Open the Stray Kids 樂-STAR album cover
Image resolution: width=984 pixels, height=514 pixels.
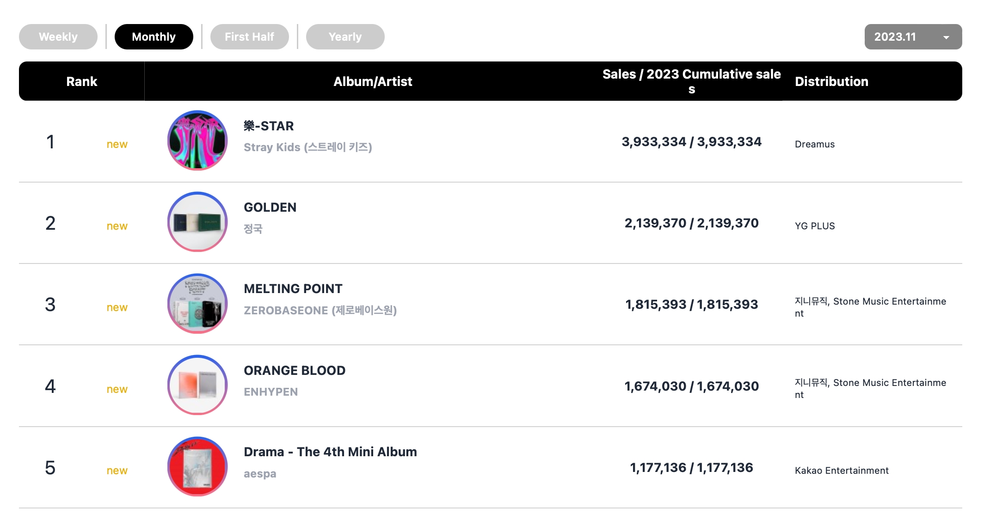(197, 141)
